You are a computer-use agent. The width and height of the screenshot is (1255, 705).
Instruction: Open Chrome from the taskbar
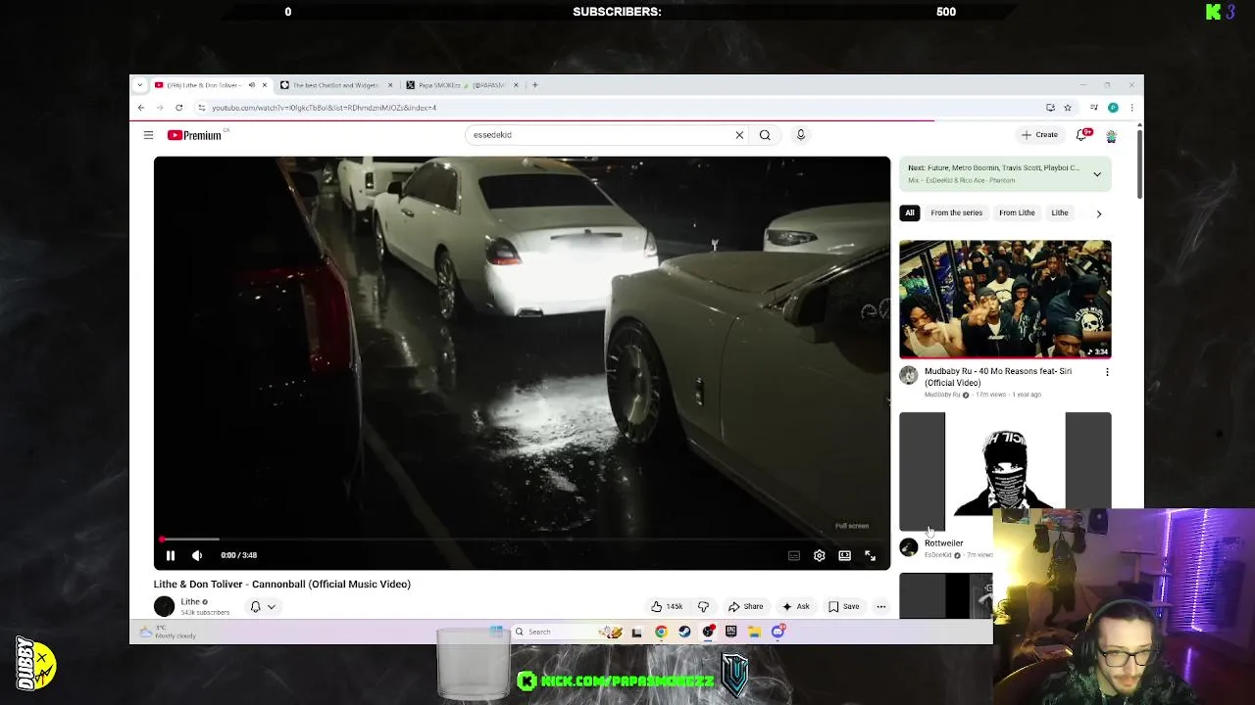[661, 632]
